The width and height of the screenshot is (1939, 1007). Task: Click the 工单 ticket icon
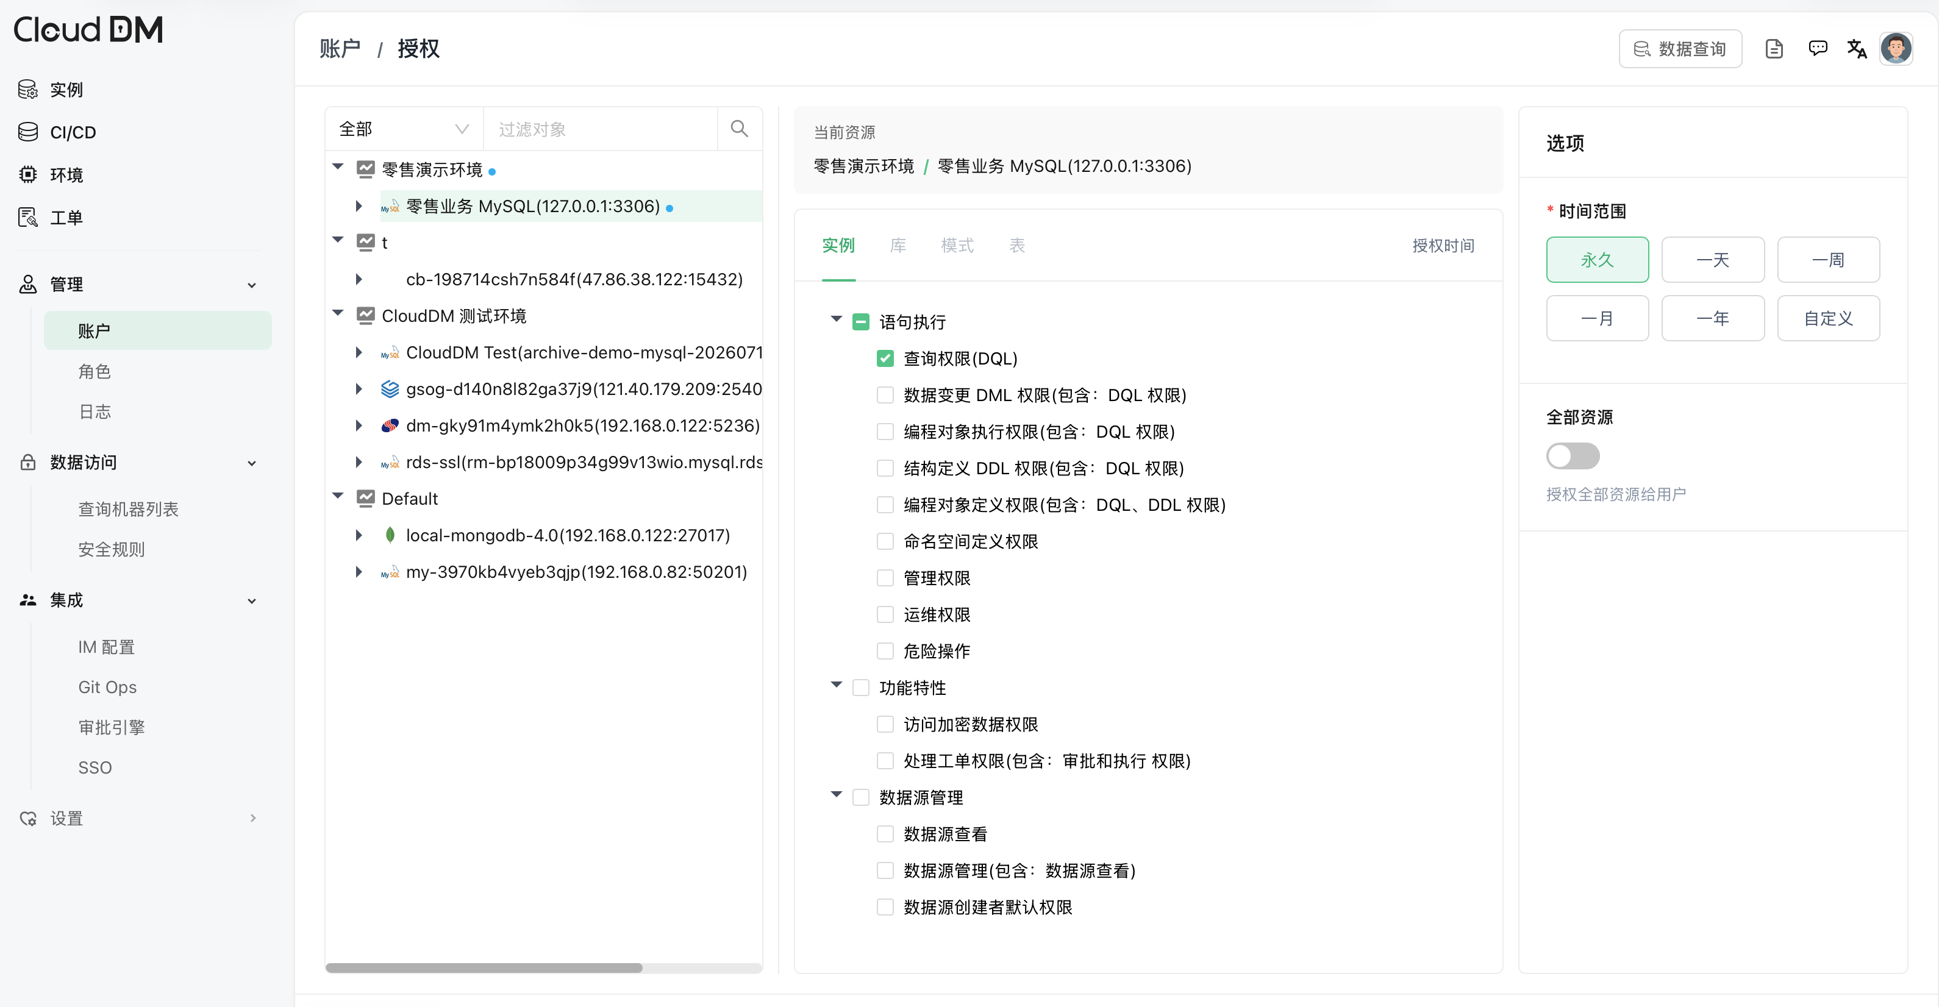pos(28,218)
